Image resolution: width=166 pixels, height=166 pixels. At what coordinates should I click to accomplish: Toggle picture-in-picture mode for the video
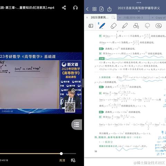pos(73,160)
